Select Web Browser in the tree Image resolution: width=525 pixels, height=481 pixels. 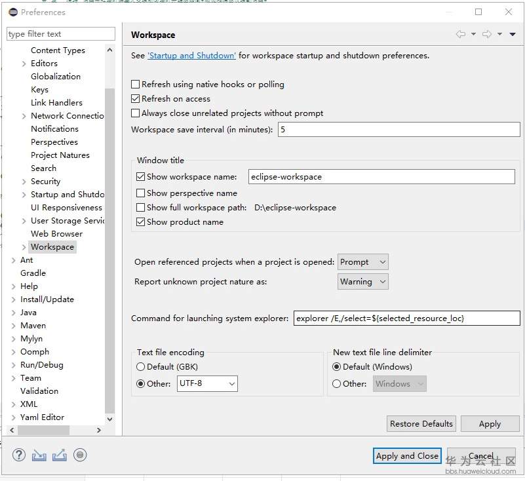point(56,234)
